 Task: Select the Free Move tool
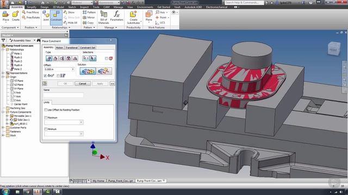click(30, 12)
